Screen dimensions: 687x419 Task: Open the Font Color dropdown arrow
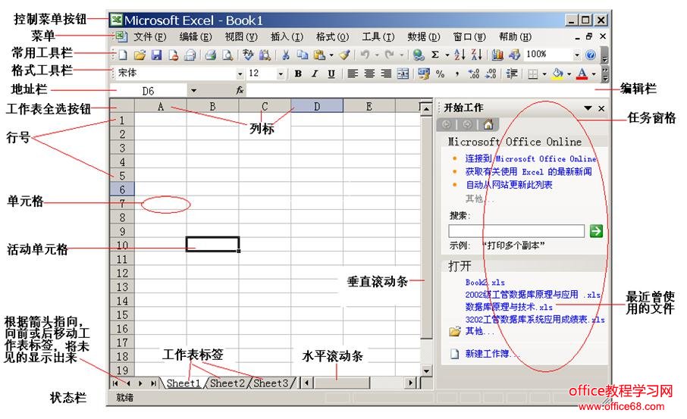[594, 73]
